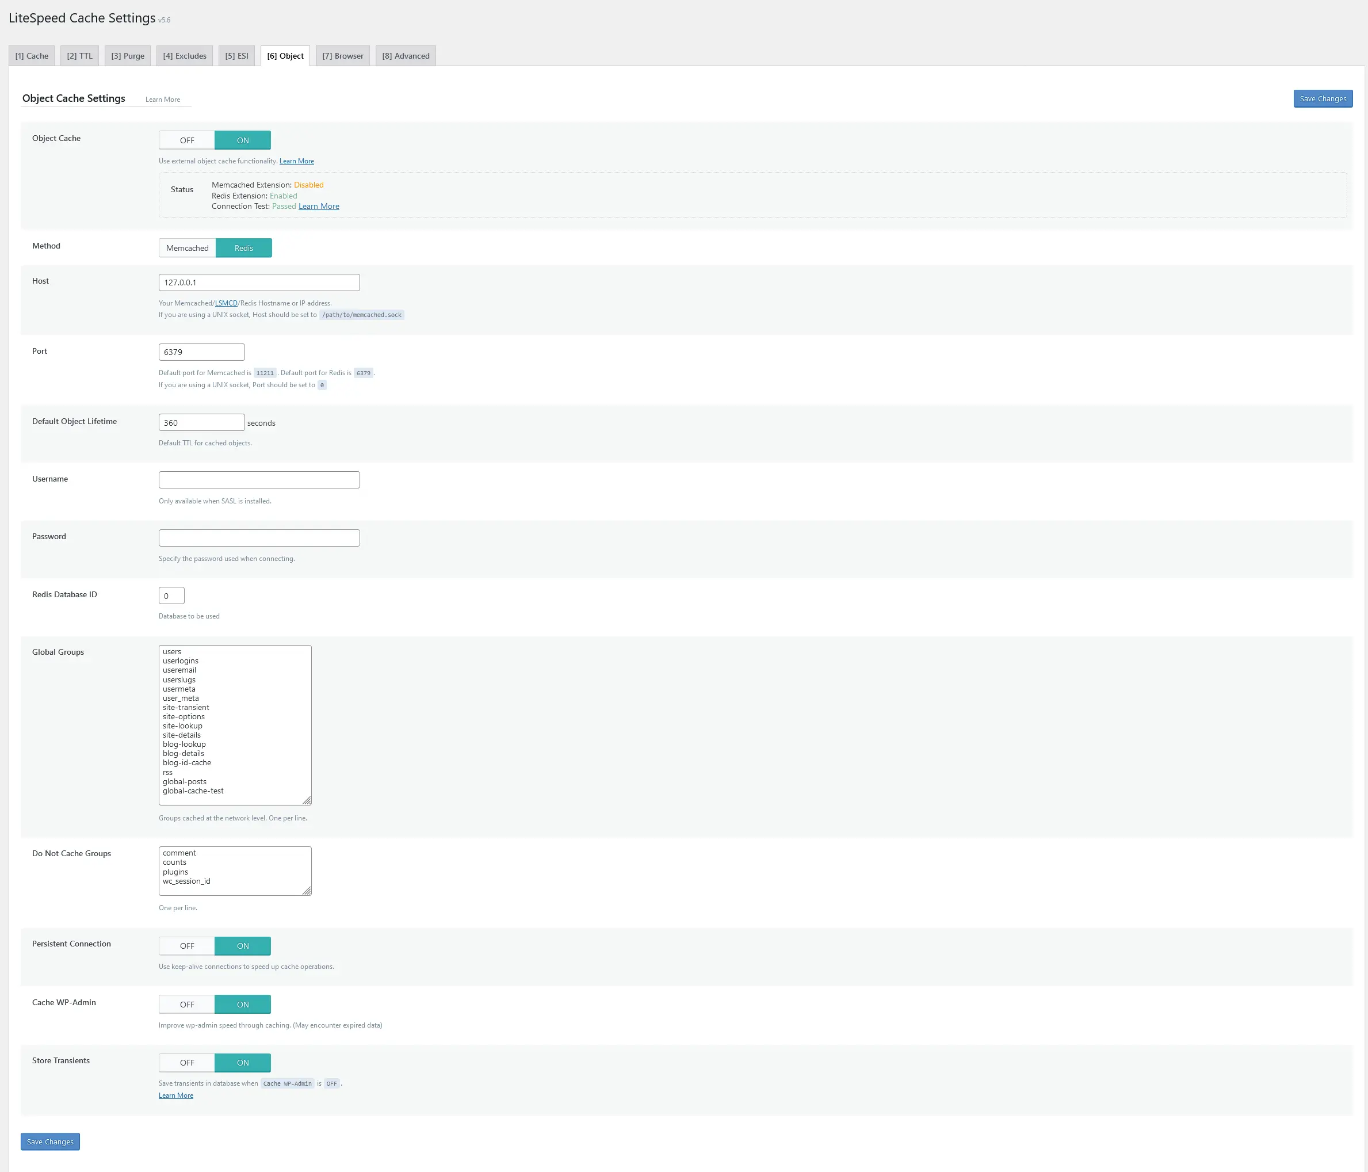Set Persistent Connection to ON
This screenshot has width=1368, height=1172.
pos(243,945)
